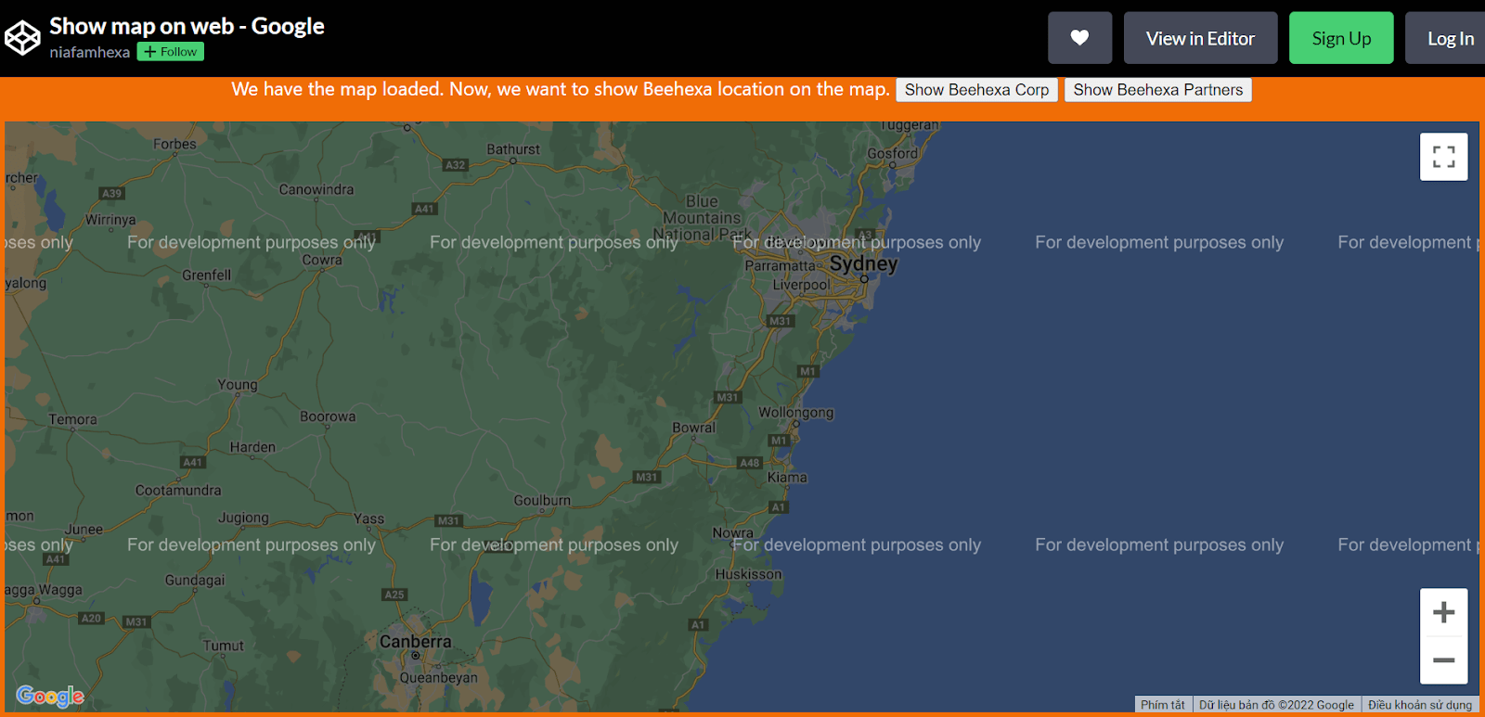Click the Liverpool label on the map

[x=802, y=285]
